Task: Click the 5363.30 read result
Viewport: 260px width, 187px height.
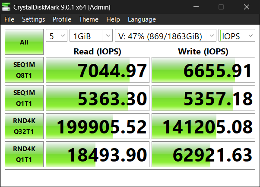Action: tap(98, 98)
